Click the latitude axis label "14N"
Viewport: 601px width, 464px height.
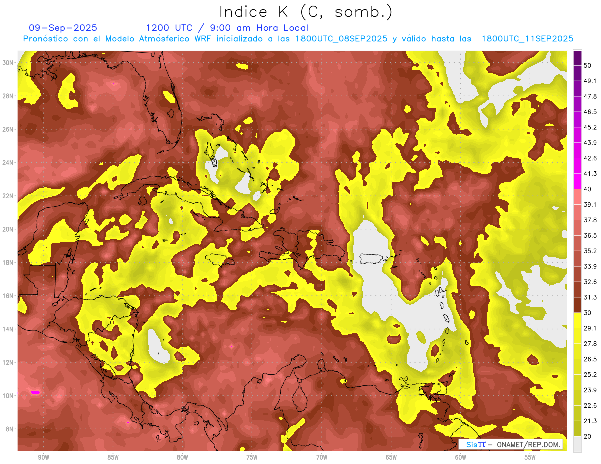click(x=8, y=329)
